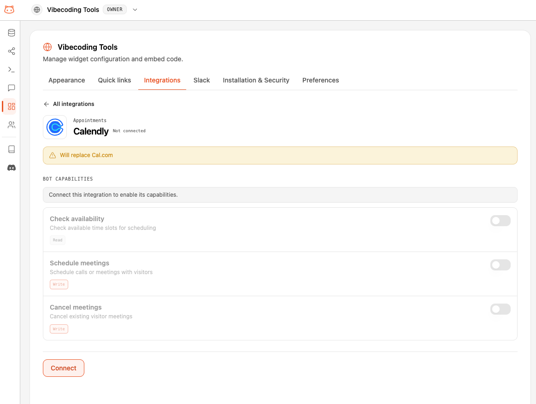Image resolution: width=536 pixels, height=404 pixels.
Task: Expand the workspace switcher chevron
Action: pyautogui.click(x=135, y=10)
